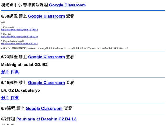Open 影片 video link under L4. G2 Bokabularyo

(5, 98)
